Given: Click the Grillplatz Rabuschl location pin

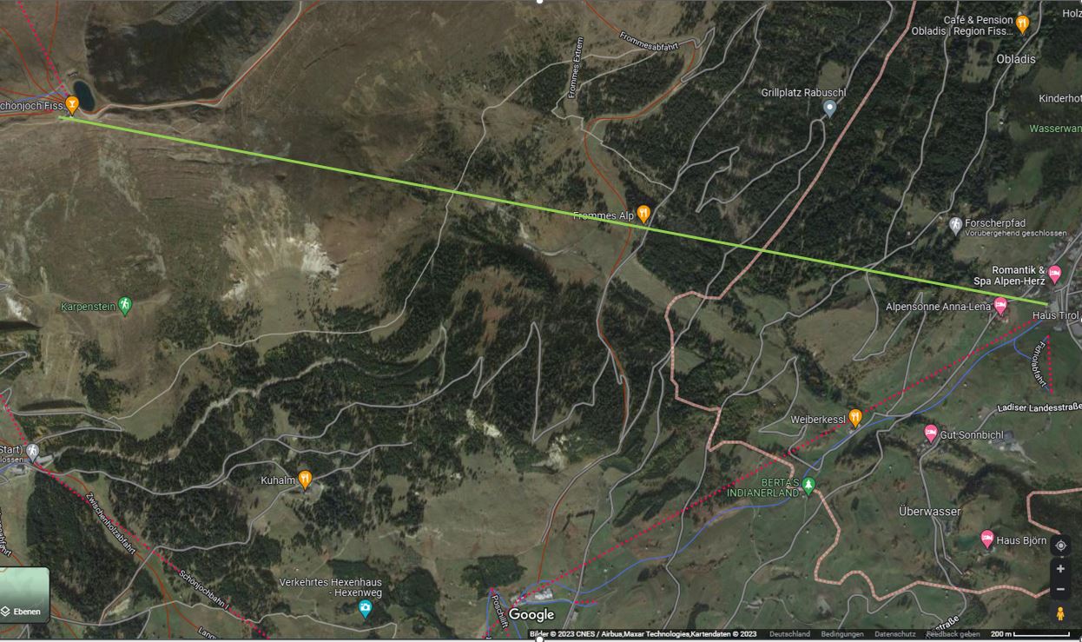Looking at the screenshot, I should (x=829, y=108).
